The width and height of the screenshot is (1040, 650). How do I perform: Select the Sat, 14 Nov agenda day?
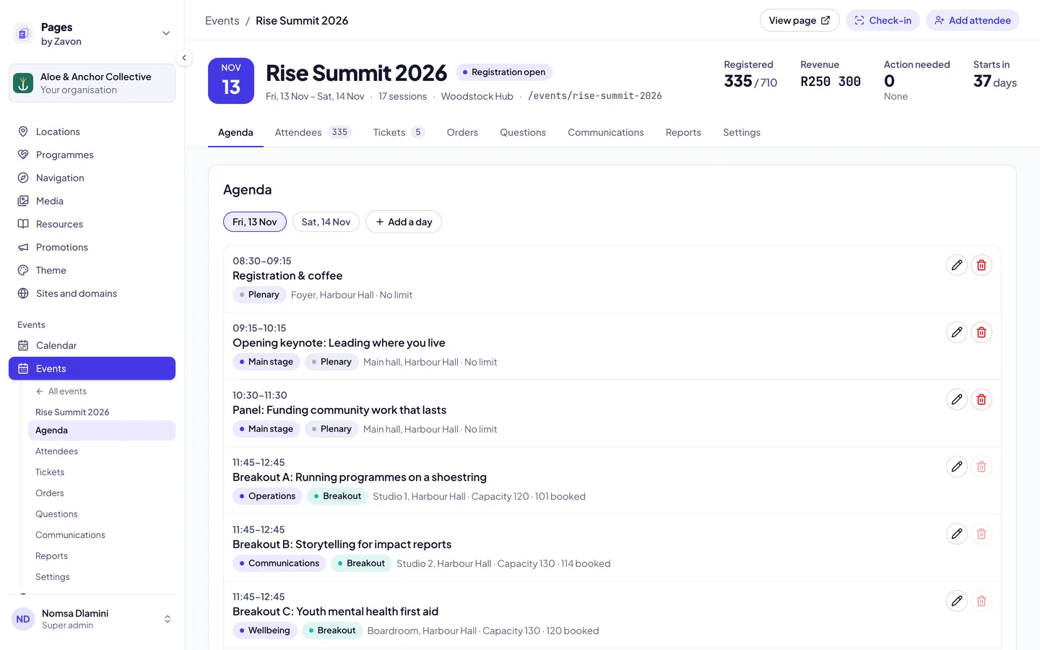coord(326,222)
